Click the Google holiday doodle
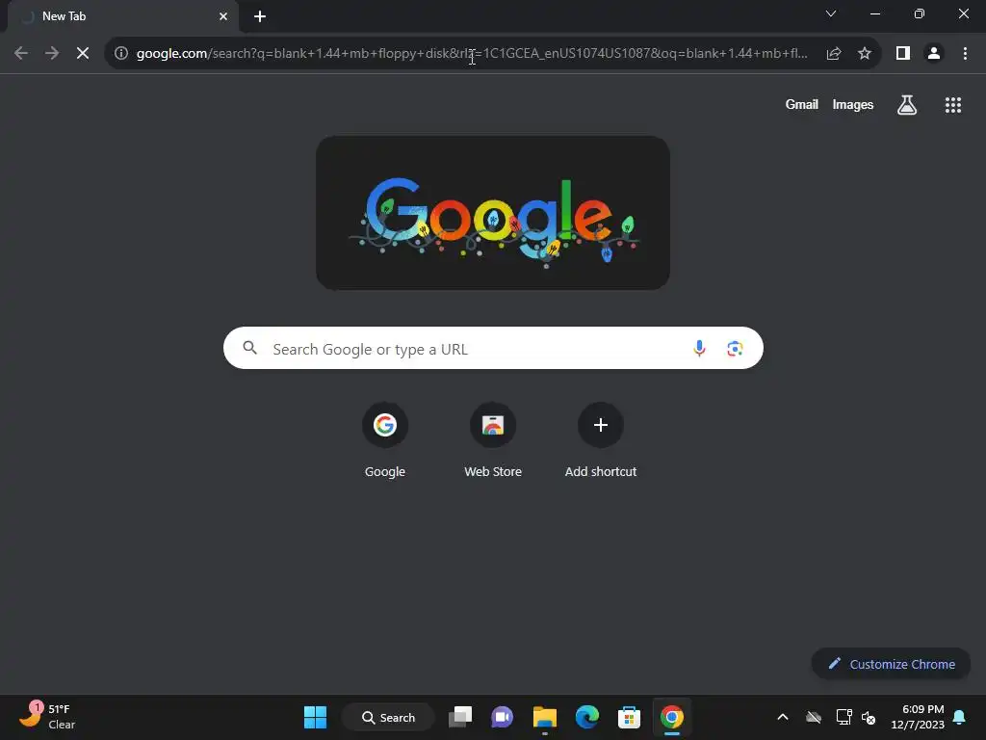986x740 pixels. tap(493, 213)
